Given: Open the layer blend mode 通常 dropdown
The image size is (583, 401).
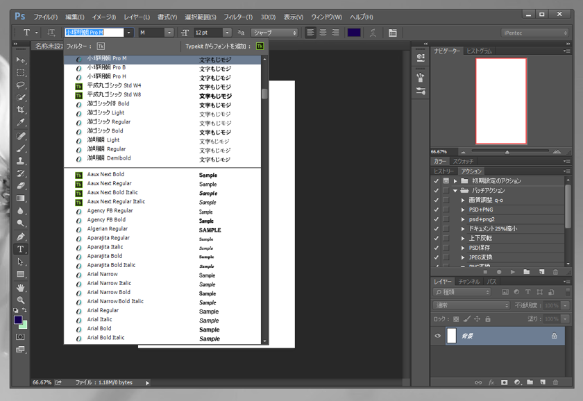Looking at the screenshot, I should click(471, 305).
